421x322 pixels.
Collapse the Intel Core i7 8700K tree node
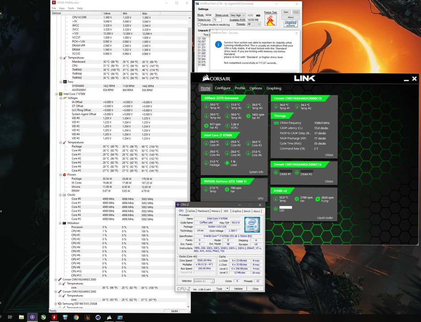(x=57, y=94)
